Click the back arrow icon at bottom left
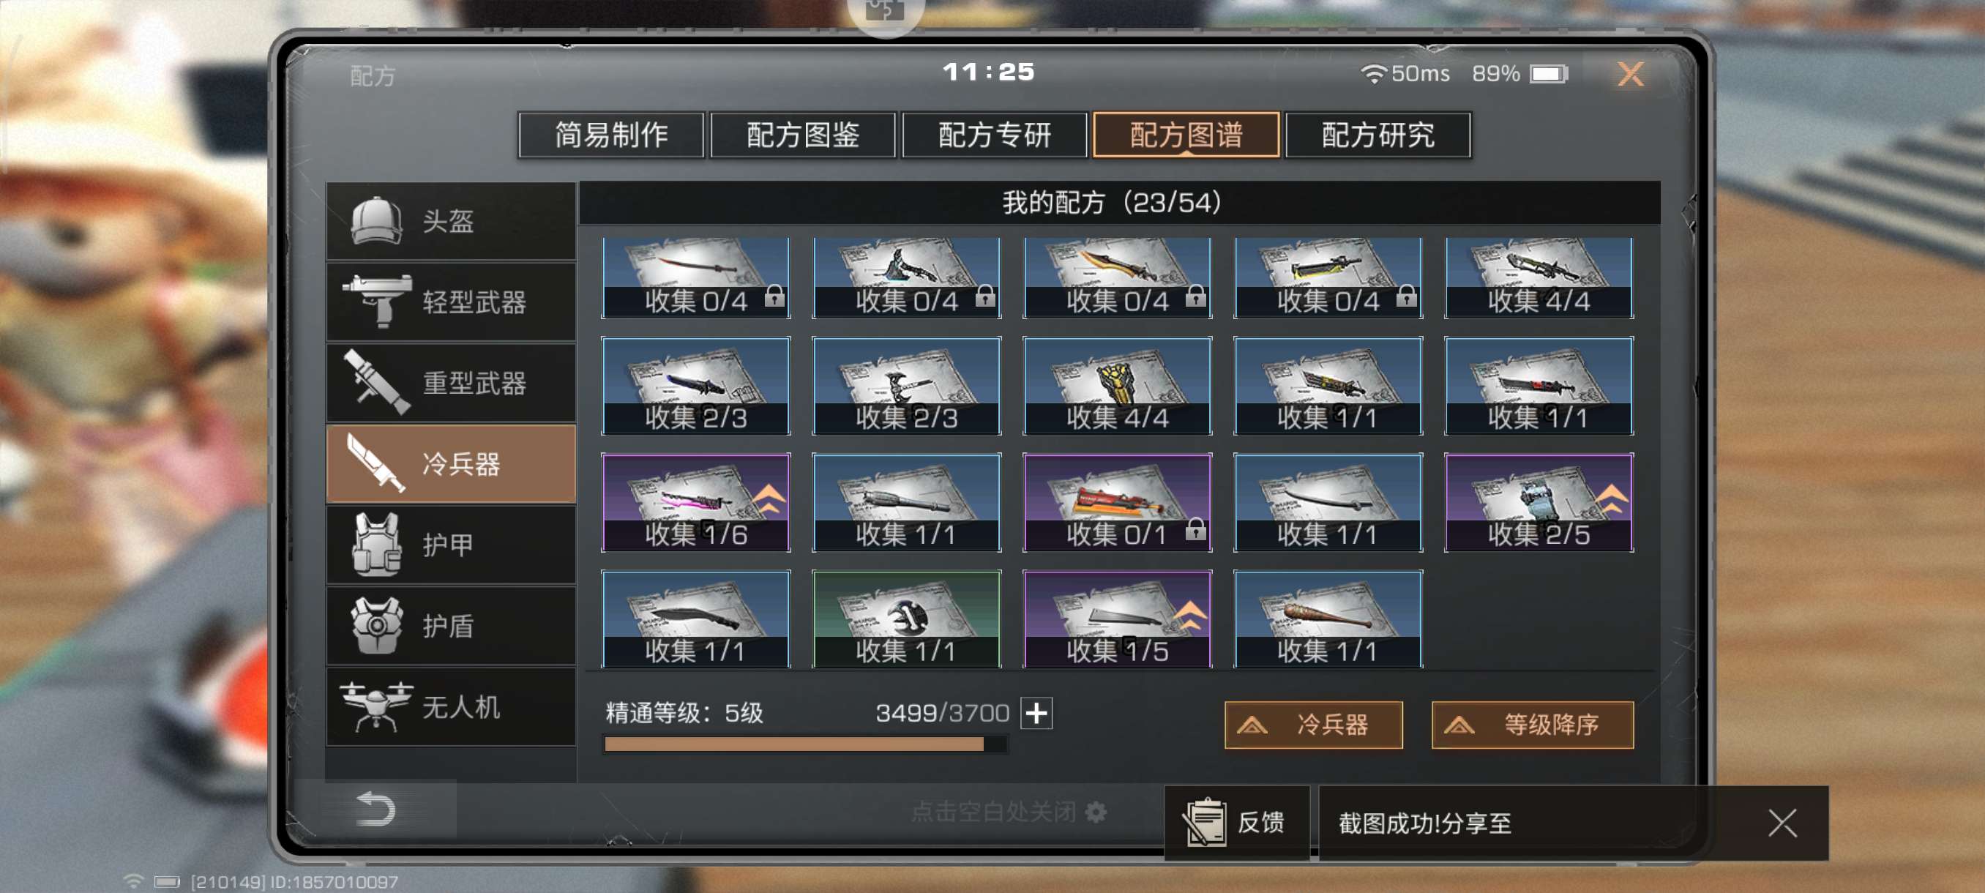 point(376,809)
